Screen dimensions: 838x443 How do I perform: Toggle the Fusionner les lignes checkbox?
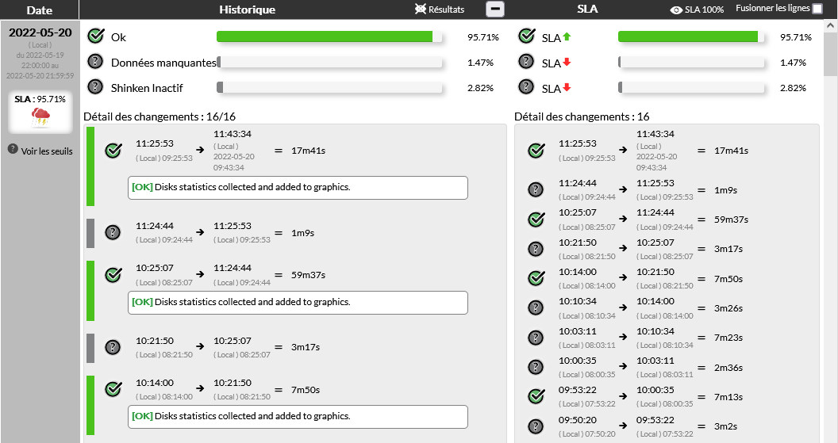817,10
